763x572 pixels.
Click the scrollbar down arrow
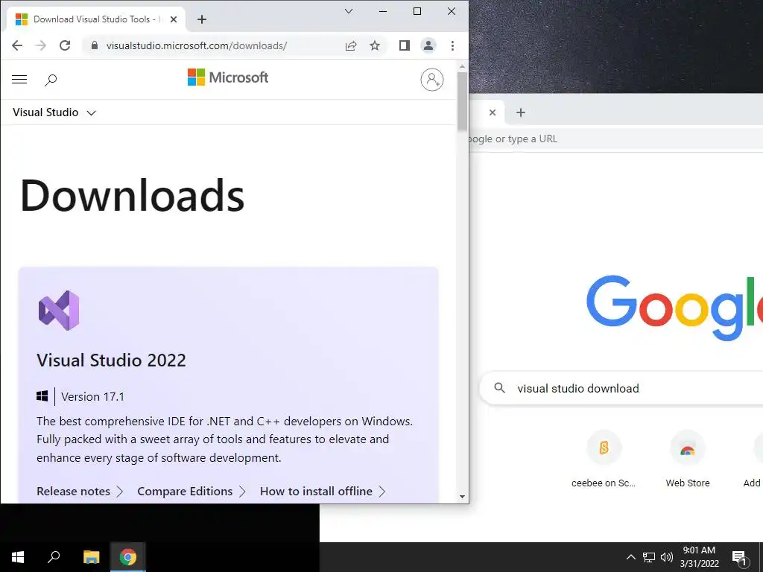click(x=462, y=497)
